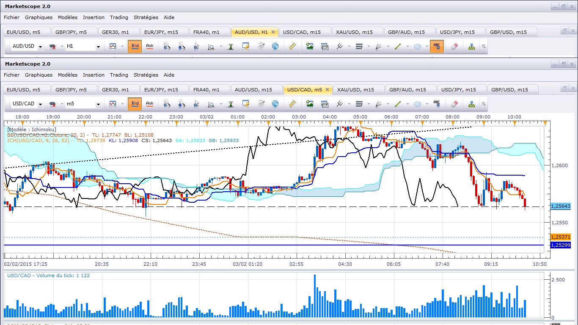Open Stratégies menu in AUD/USD H1 window
The image size is (578, 325).
coord(146,17)
